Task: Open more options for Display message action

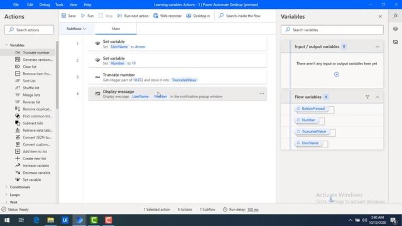Action: 262,94
